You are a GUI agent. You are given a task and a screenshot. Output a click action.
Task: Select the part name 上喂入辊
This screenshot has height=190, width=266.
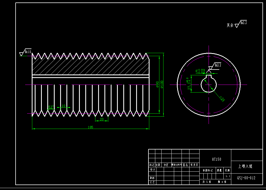[245, 166]
